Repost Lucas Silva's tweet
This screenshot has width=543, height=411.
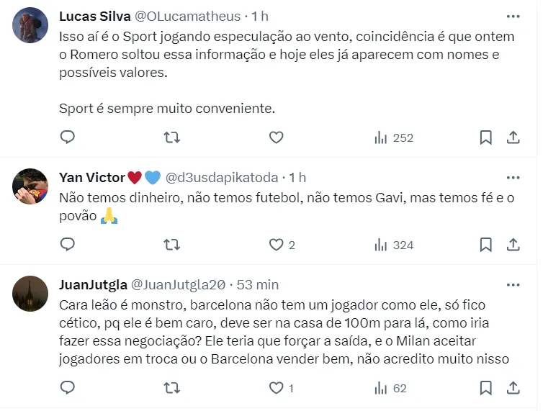coord(171,137)
